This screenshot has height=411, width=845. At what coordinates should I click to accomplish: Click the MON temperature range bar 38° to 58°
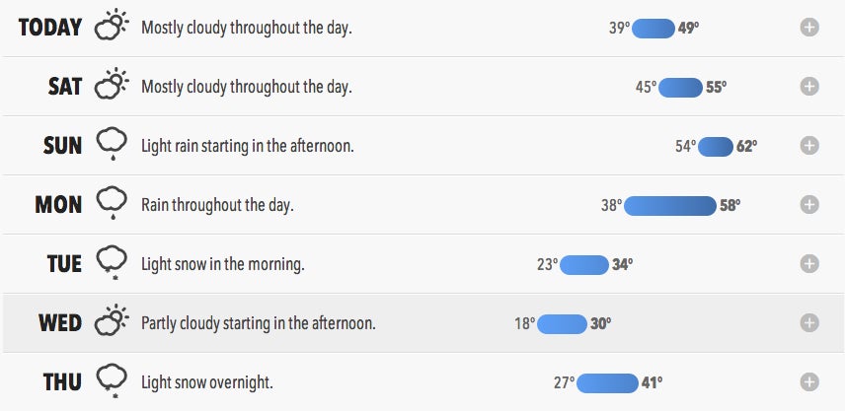(x=670, y=206)
